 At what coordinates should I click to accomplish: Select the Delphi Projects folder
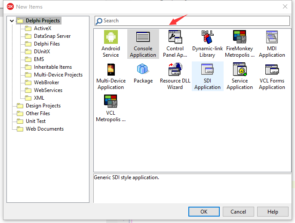39,21
